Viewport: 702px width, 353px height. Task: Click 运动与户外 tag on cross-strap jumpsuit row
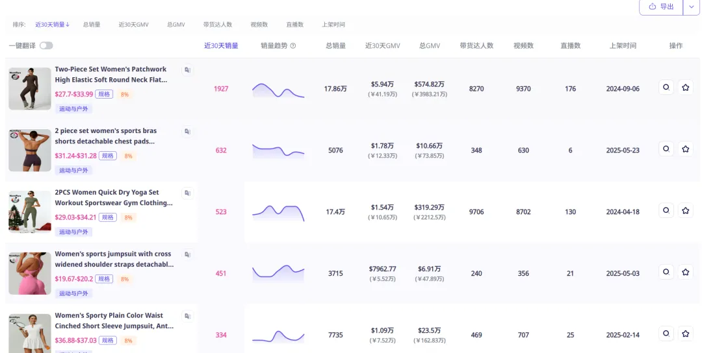pyautogui.click(x=74, y=293)
